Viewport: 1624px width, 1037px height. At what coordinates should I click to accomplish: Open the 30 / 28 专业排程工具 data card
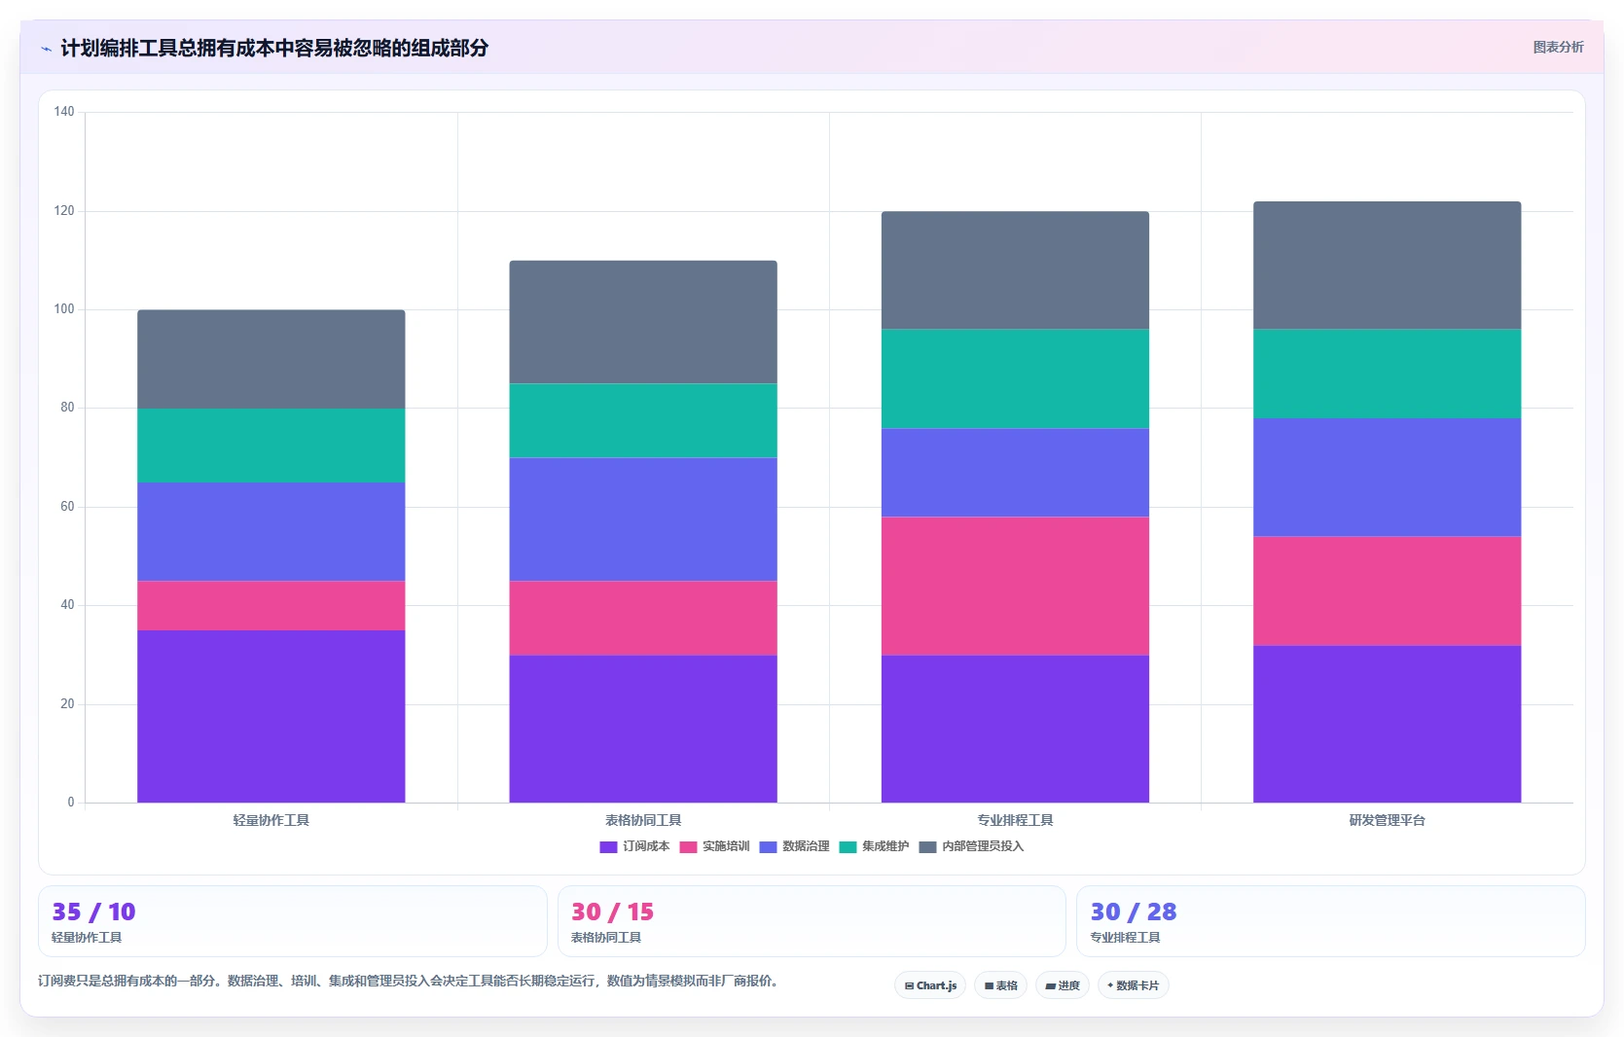pos(1330,921)
